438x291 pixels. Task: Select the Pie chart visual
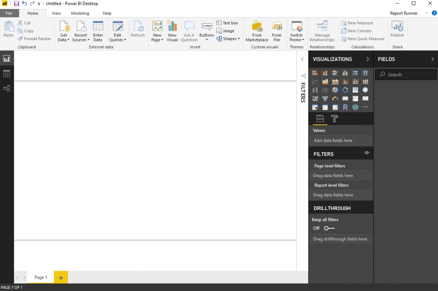coord(335,90)
